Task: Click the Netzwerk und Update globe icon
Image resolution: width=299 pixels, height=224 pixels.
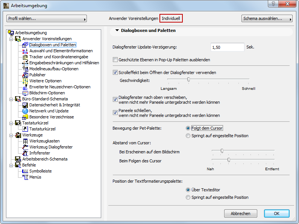Action: (25, 111)
